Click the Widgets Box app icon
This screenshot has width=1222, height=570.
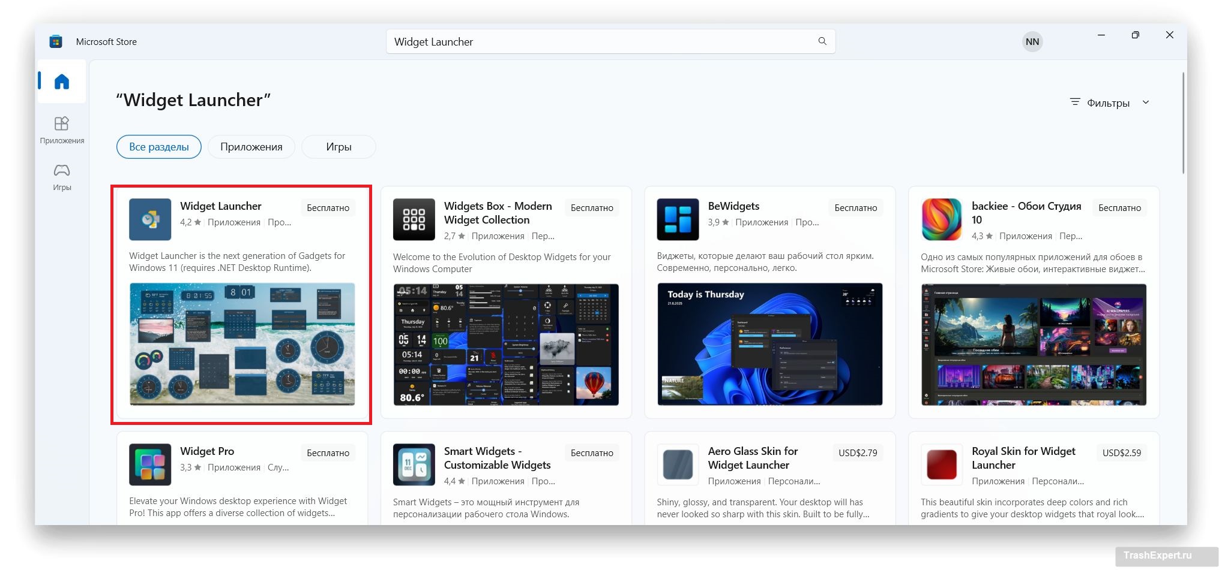tap(414, 219)
